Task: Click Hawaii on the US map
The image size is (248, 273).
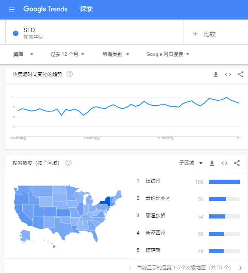Action: [x=54, y=246]
